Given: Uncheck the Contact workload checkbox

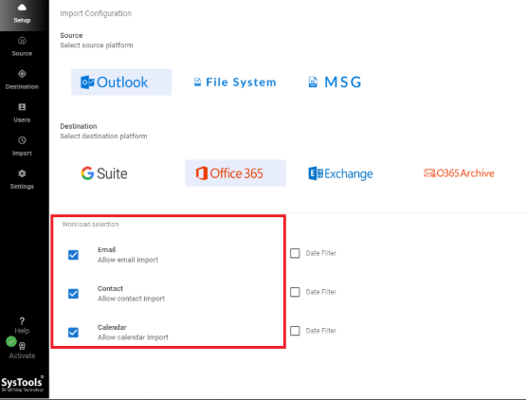Looking at the screenshot, I should tap(74, 294).
